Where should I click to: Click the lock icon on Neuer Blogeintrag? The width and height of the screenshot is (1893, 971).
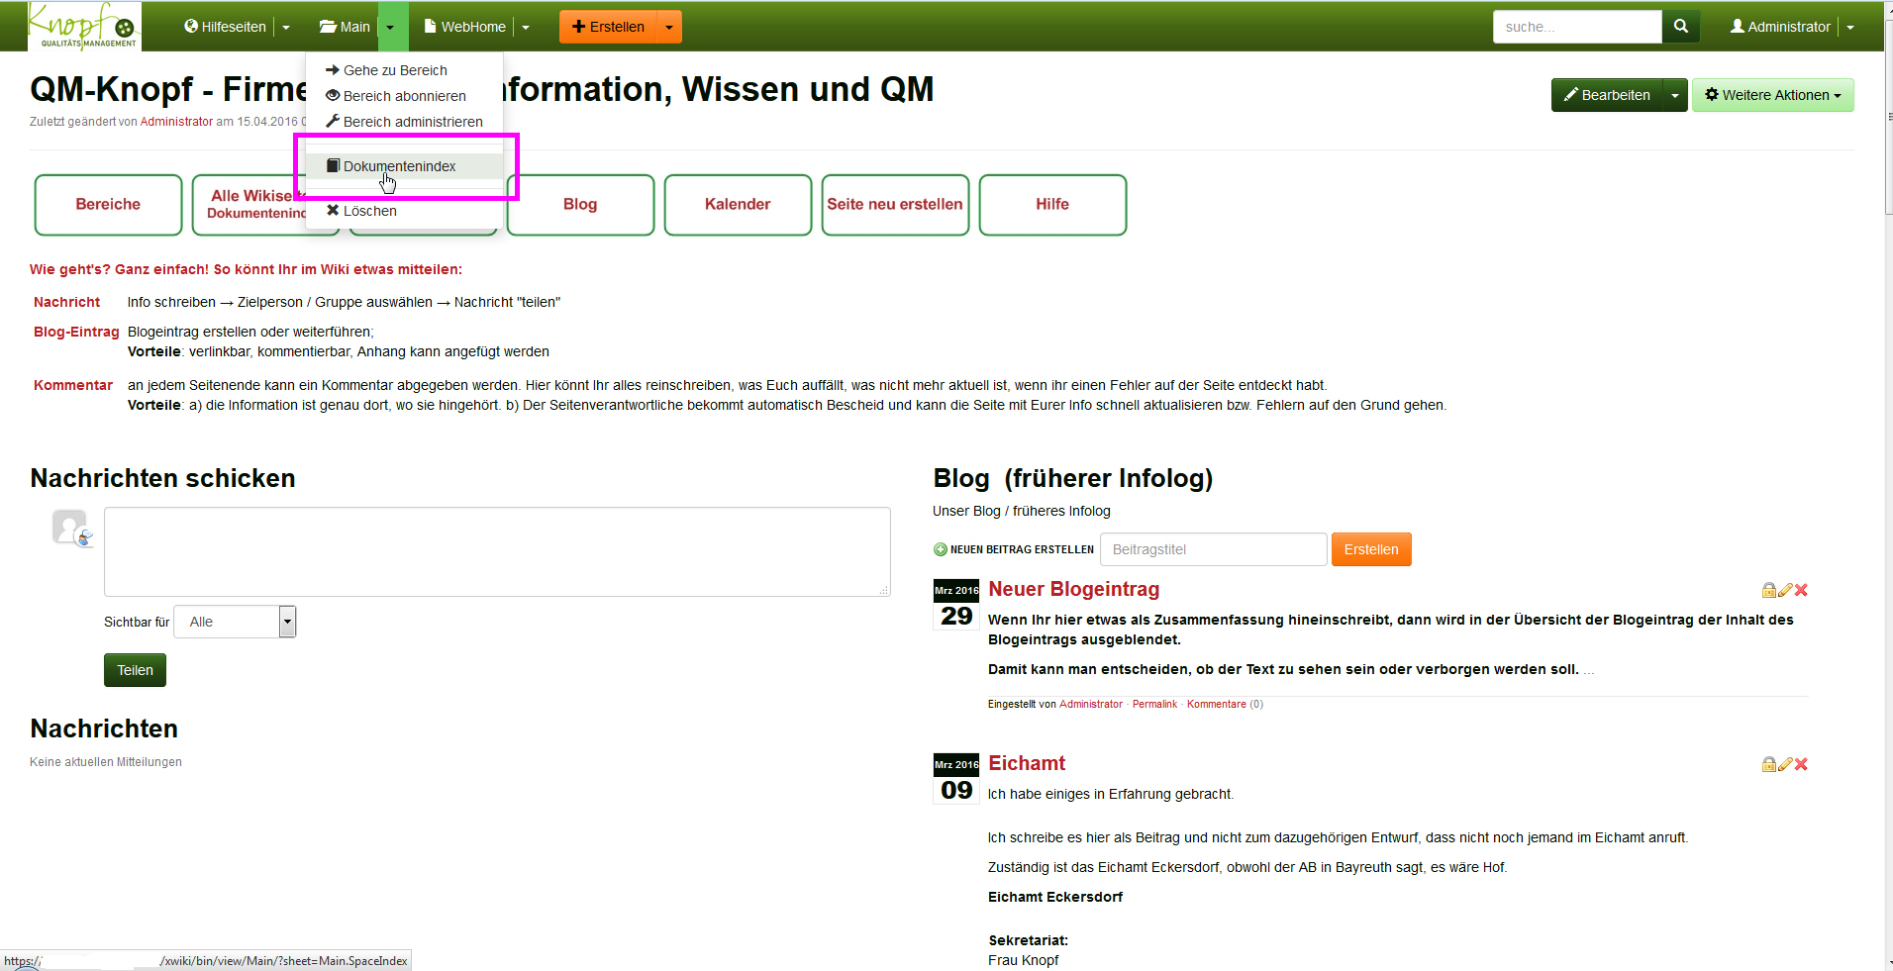tap(1768, 590)
